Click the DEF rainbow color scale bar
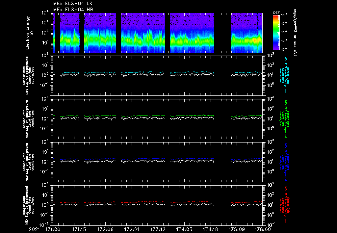The width and height of the screenshot is (337, 233). tap(276, 33)
